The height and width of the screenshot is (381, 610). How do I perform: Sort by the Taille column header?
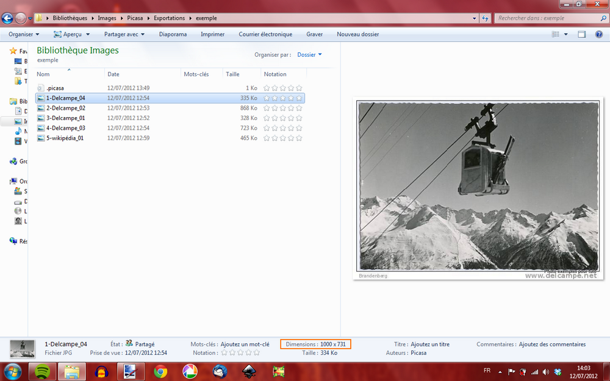[242, 74]
